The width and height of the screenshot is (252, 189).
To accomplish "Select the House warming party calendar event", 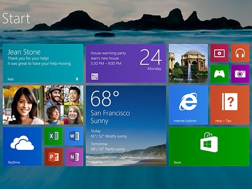I will (109, 58).
